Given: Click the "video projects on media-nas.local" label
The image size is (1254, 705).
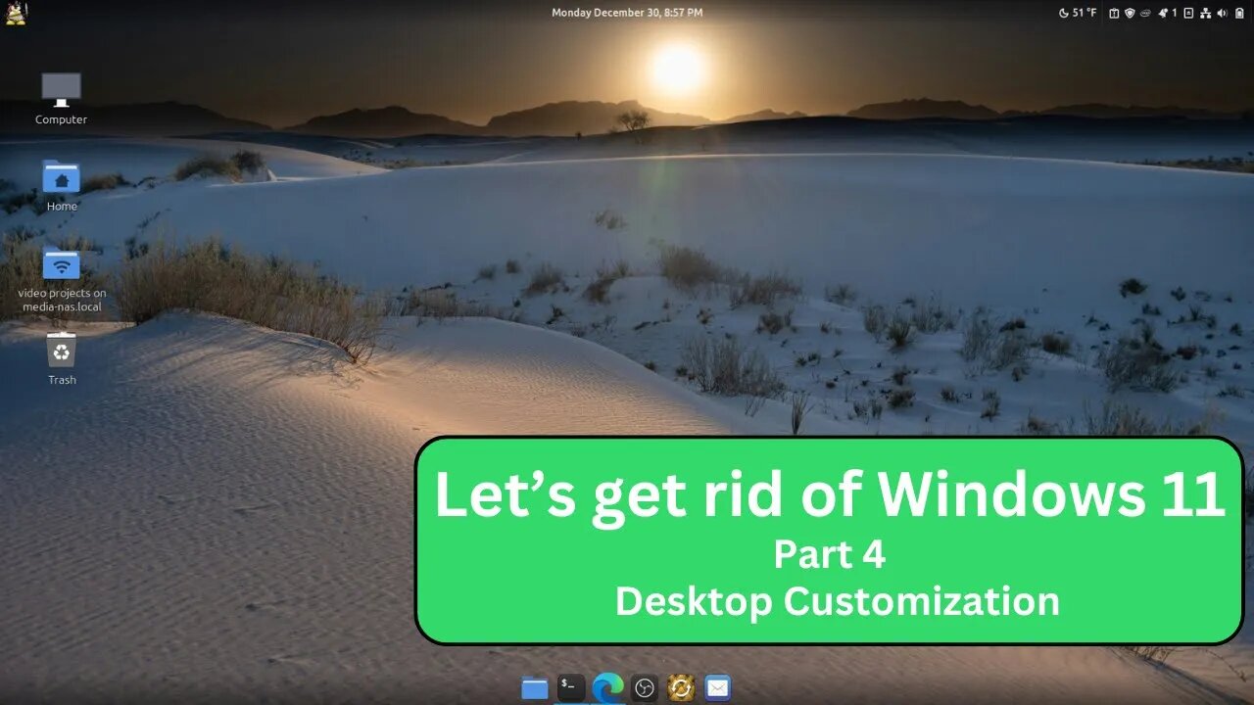Looking at the screenshot, I should [x=62, y=300].
